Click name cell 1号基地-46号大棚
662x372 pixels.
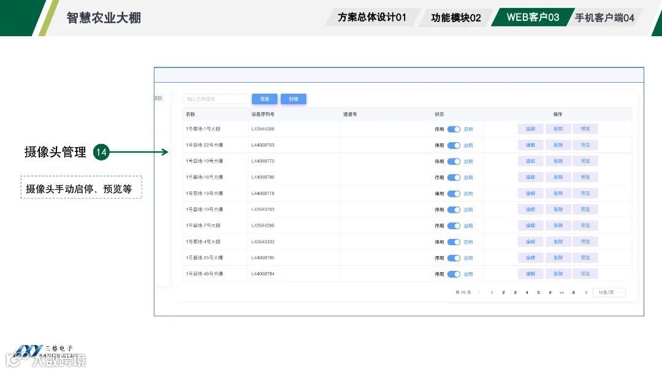coord(204,273)
